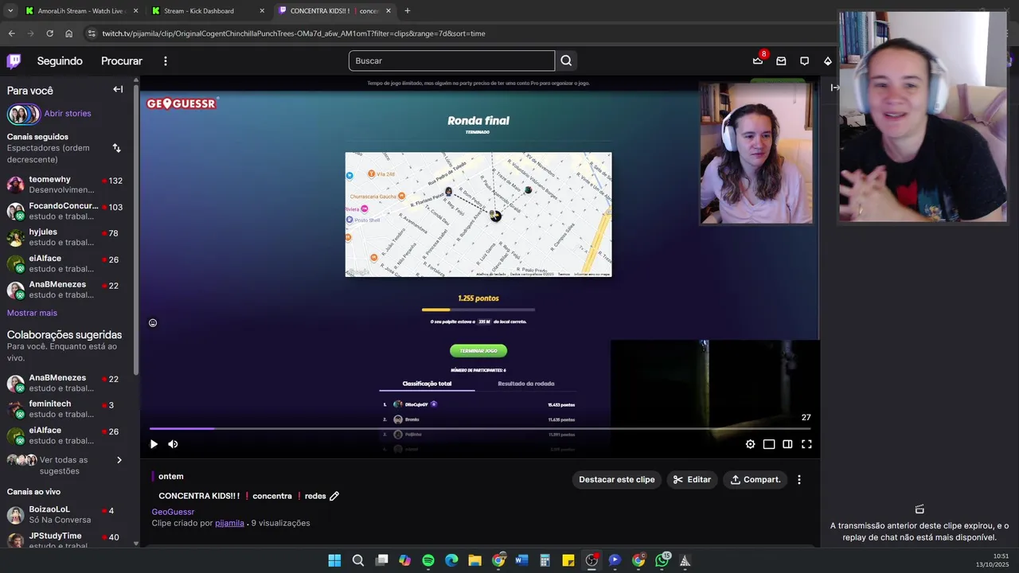Play the clip video
This screenshot has height=573, width=1019.
point(154,444)
